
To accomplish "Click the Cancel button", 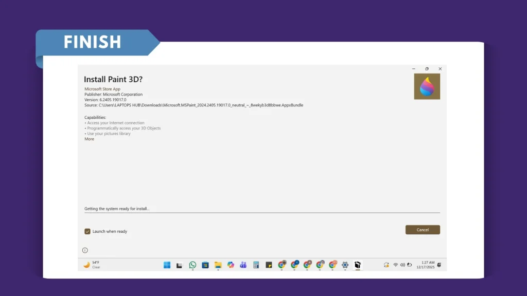I will (423, 230).
